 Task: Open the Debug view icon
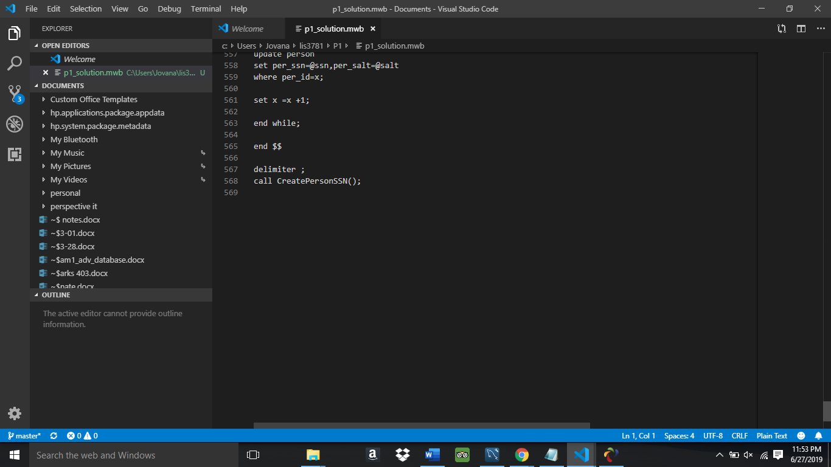[15, 124]
